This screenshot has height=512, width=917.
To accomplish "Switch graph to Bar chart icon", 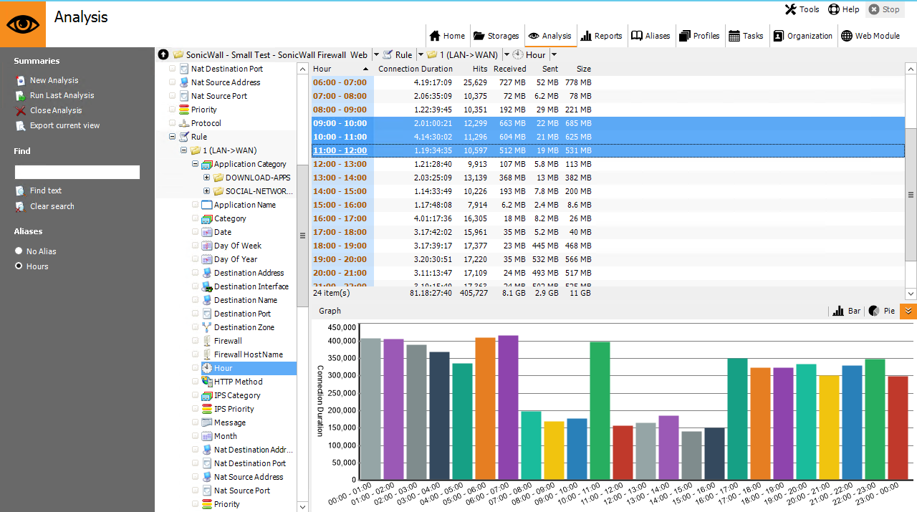I will (x=838, y=311).
